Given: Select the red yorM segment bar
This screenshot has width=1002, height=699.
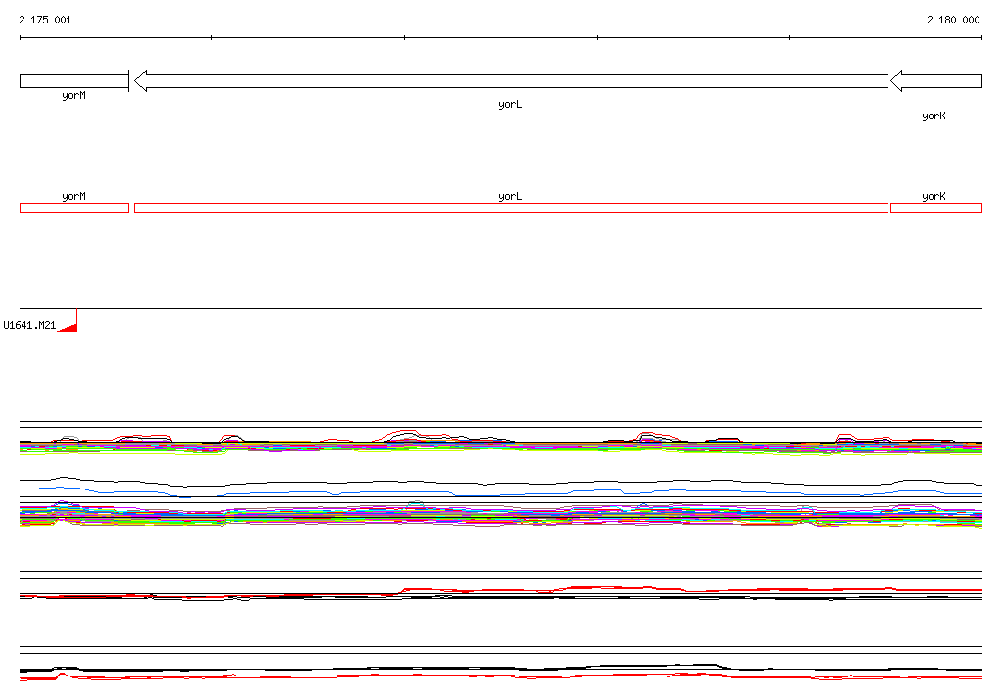Looking at the screenshot, I should pos(74,208).
